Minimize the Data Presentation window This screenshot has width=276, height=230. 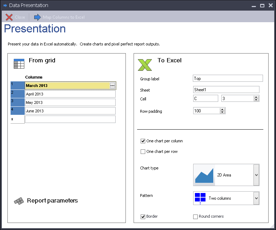(254, 6)
